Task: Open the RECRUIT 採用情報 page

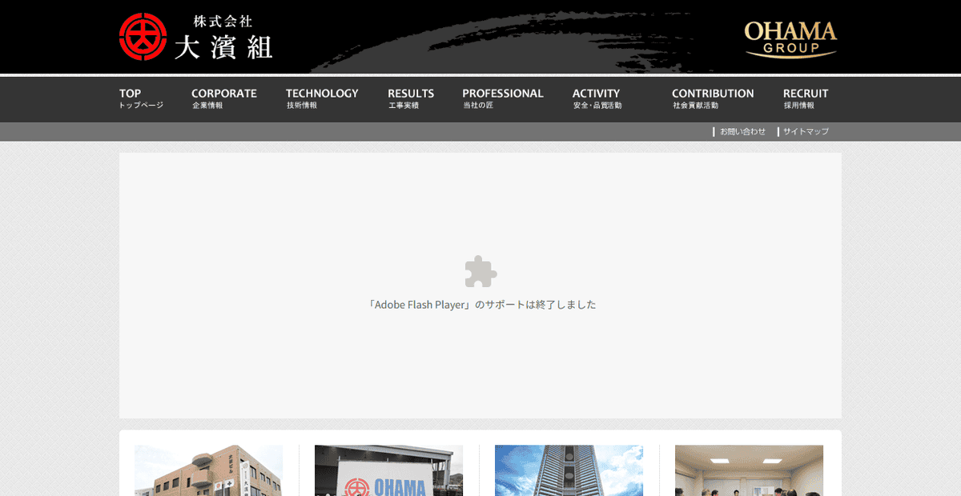Action: 805,98
